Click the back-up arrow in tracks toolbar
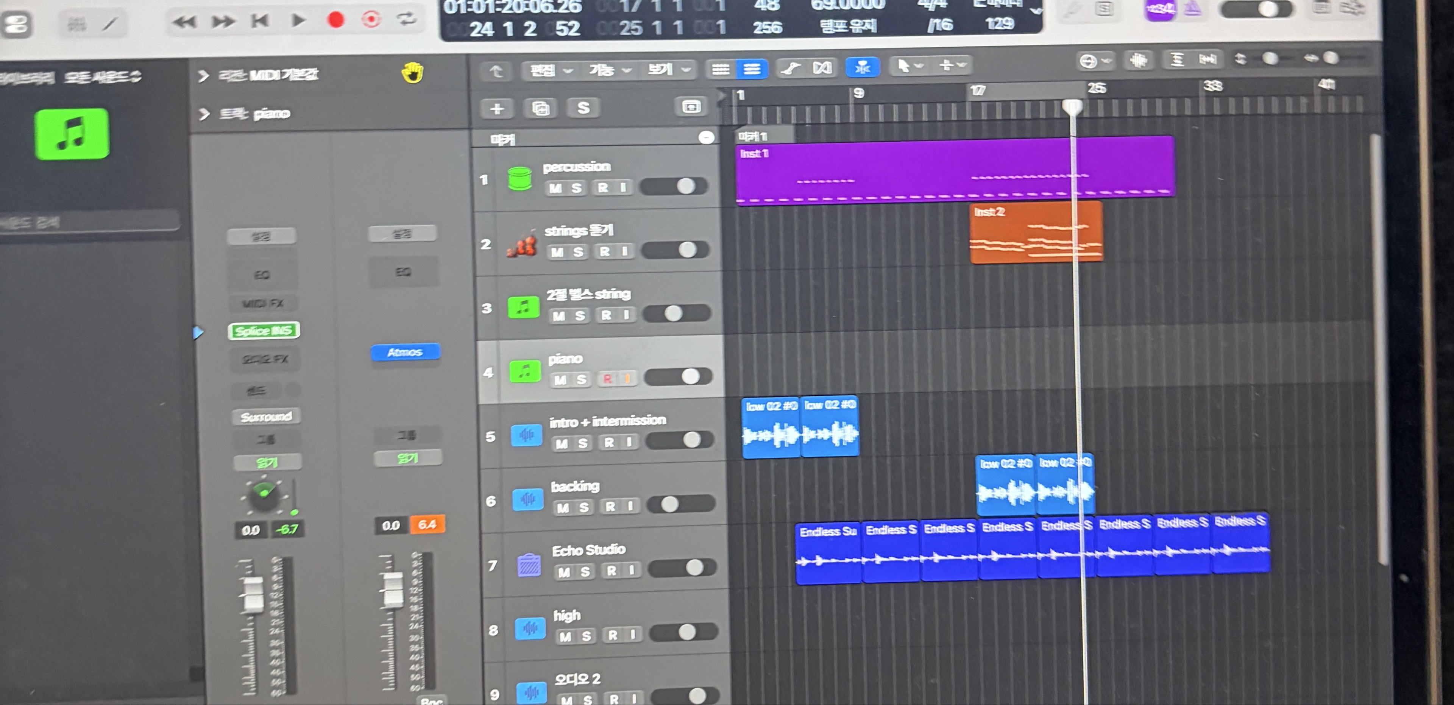The height and width of the screenshot is (705, 1454). [x=496, y=71]
